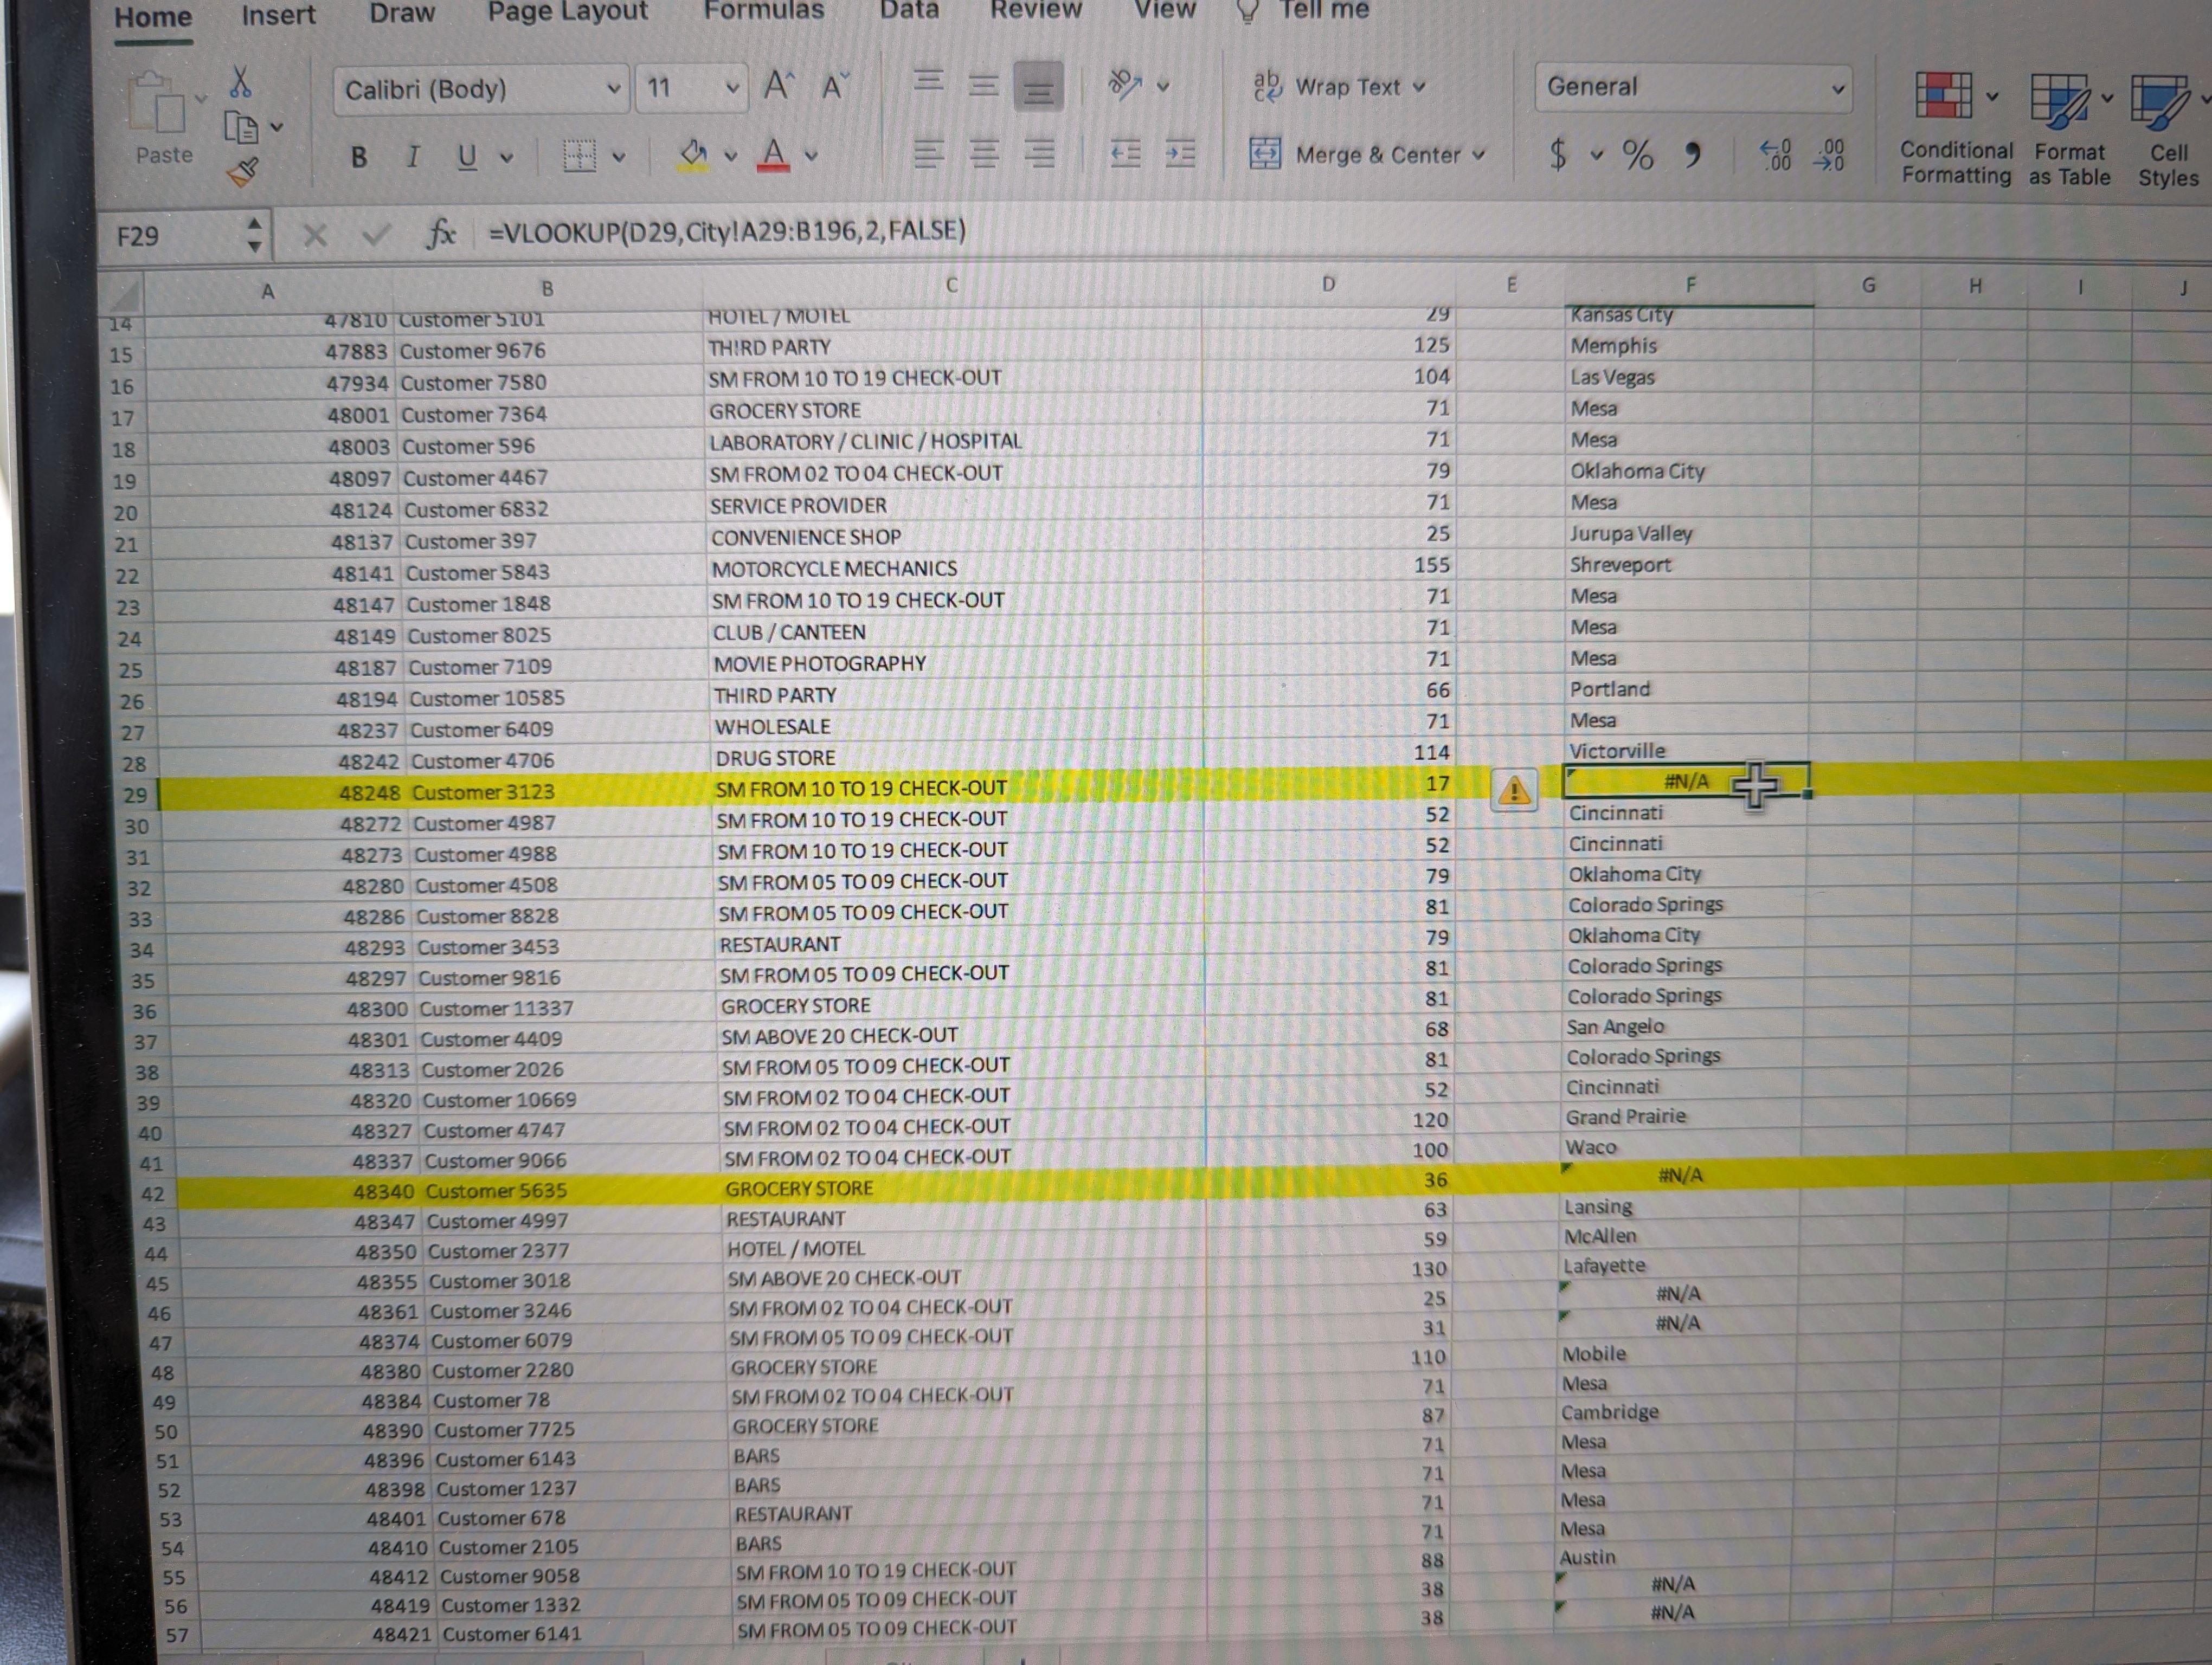Apply percent style

(1637, 155)
